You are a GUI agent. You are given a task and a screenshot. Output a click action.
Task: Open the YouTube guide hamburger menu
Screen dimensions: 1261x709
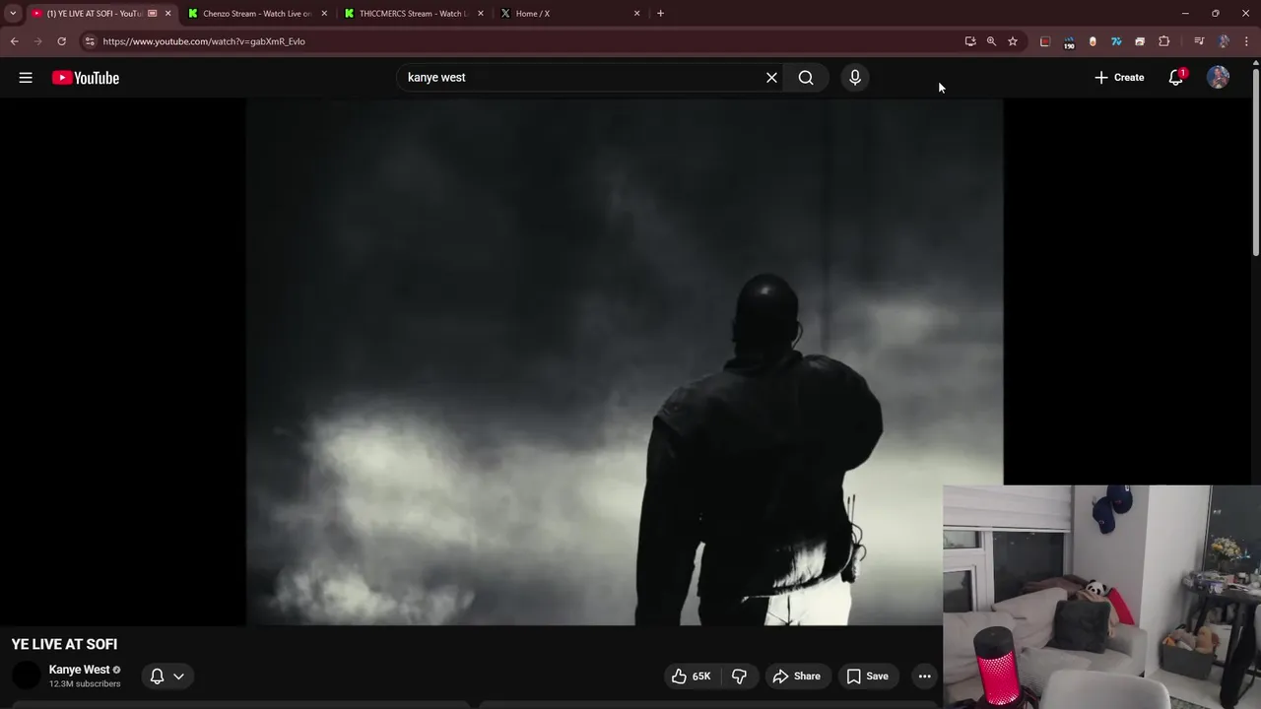coord(26,78)
